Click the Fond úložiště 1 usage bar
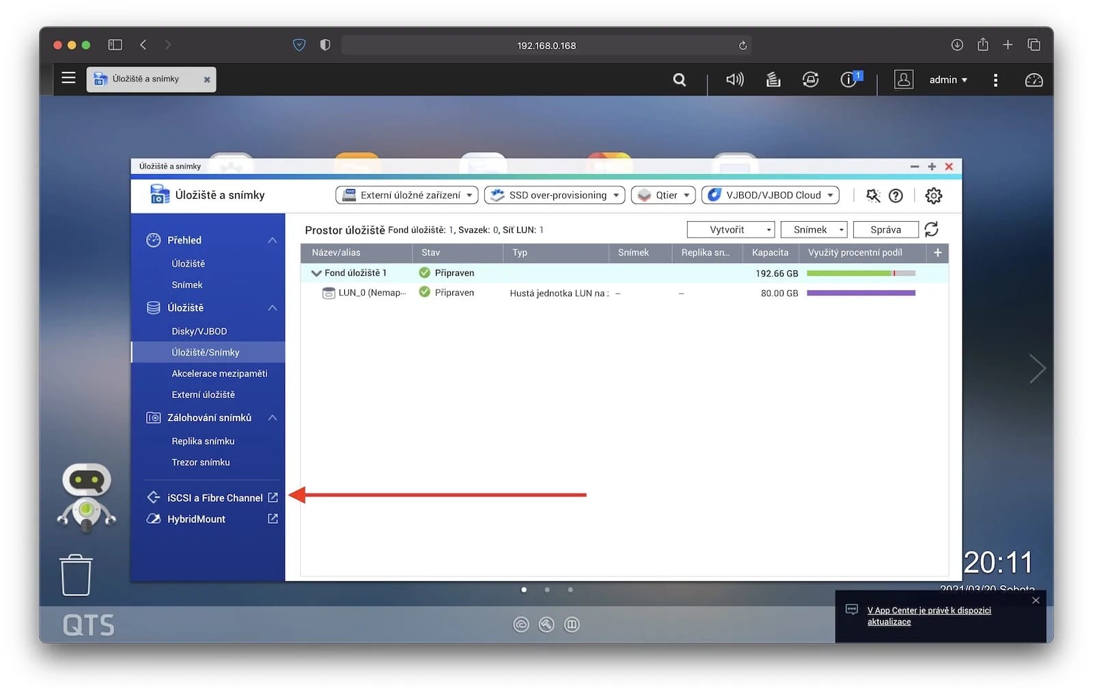Screen dimensions: 1093x695 click(860, 273)
